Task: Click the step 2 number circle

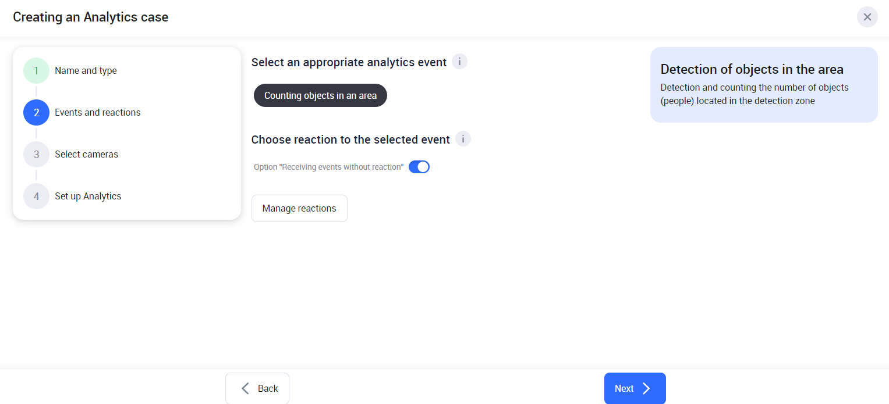Action: pyautogui.click(x=36, y=113)
